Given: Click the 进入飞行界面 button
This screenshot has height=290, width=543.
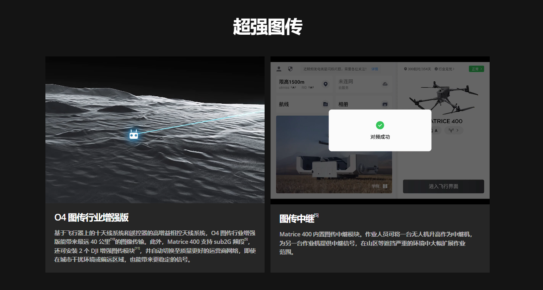Looking at the screenshot, I should point(443,186).
